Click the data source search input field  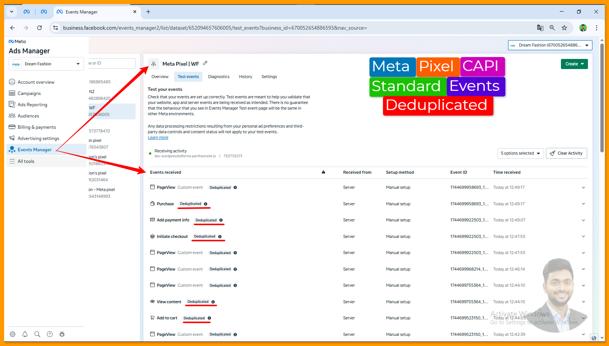(x=112, y=63)
